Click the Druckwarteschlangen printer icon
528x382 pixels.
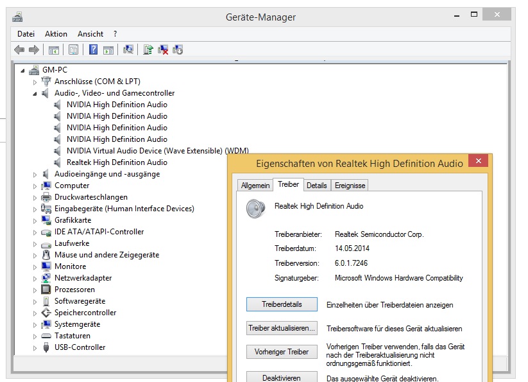46,197
